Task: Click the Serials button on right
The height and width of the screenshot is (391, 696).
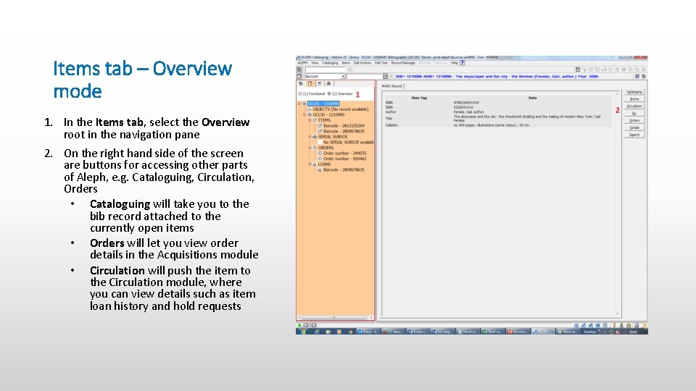Action: tap(634, 127)
